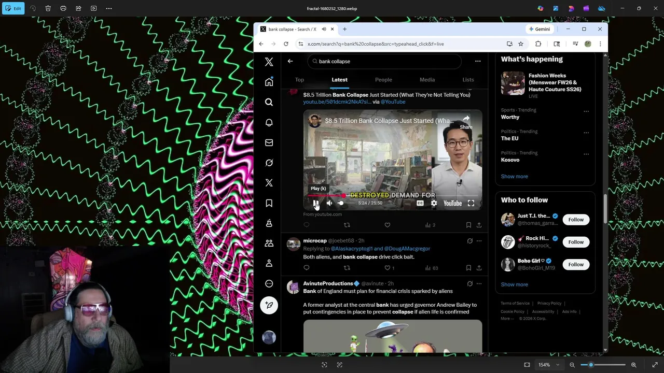Open more menu on microcap's post
The image size is (664, 373).
(x=479, y=241)
